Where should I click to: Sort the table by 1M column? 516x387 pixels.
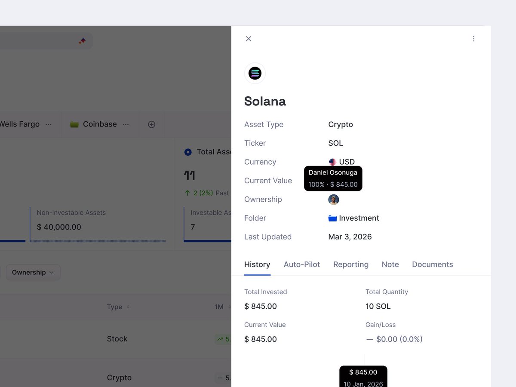pyautogui.click(x=222, y=307)
